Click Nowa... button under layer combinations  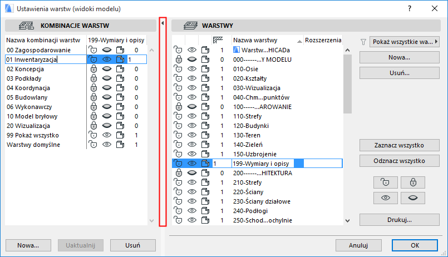tap(28, 245)
